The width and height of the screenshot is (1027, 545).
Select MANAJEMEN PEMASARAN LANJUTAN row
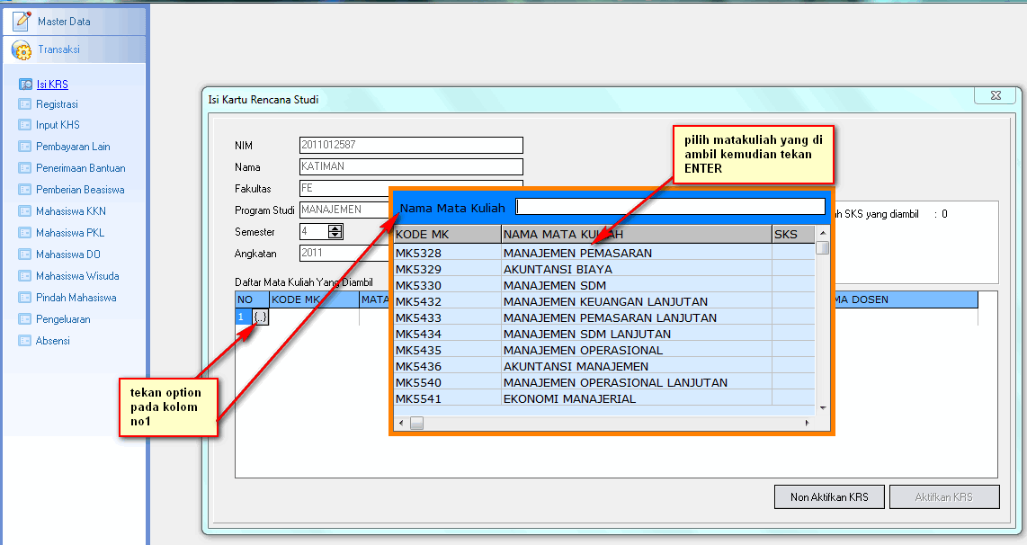(604, 317)
